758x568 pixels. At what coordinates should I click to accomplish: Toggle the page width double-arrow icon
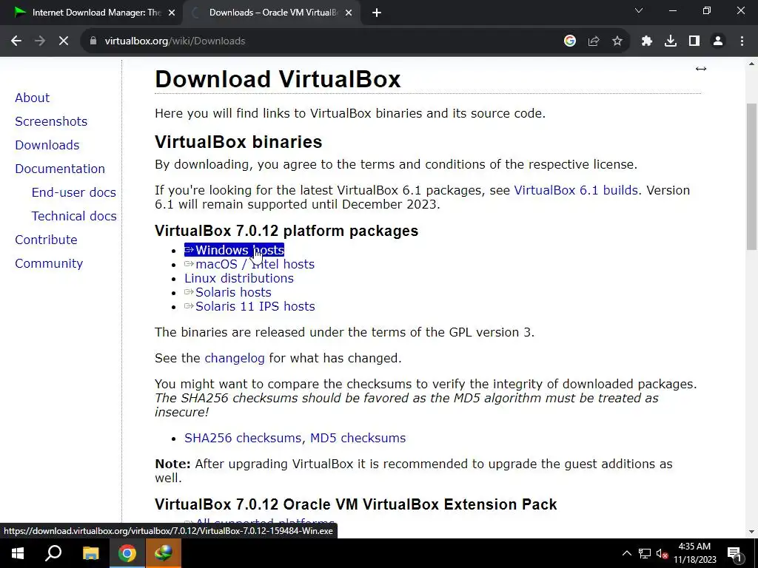pyautogui.click(x=701, y=69)
